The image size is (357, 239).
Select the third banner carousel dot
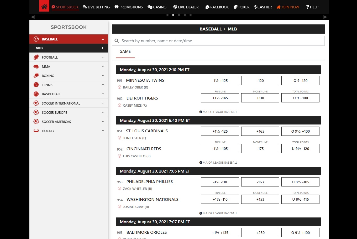point(179,15)
